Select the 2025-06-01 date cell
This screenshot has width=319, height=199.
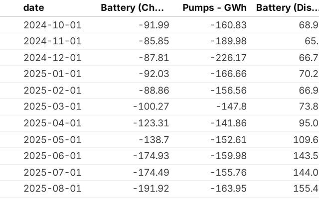point(52,156)
